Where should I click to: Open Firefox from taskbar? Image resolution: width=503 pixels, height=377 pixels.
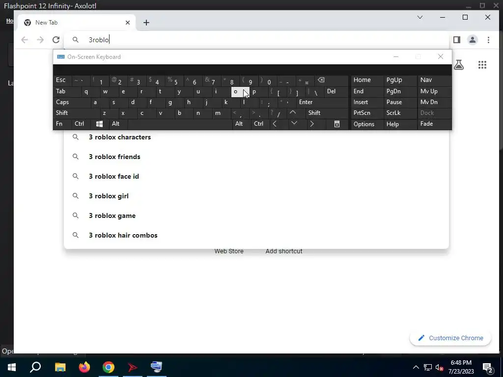(84, 367)
